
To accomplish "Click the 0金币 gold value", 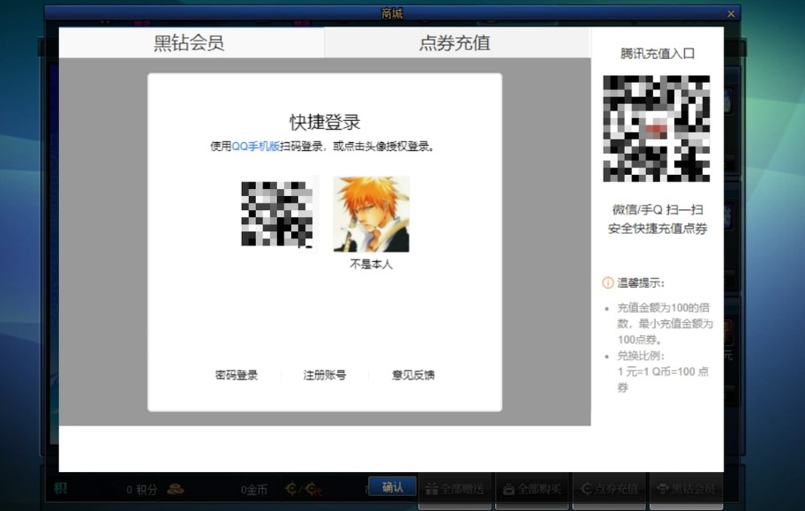I will (x=254, y=490).
